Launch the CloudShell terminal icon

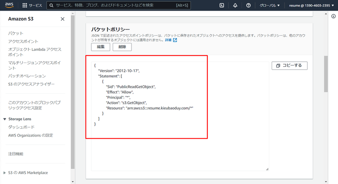click(x=222, y=5)
